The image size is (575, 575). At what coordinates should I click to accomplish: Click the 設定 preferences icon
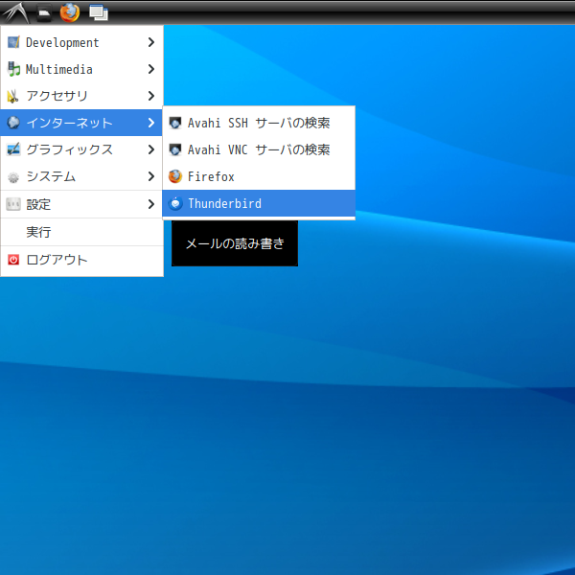point(13,204)
